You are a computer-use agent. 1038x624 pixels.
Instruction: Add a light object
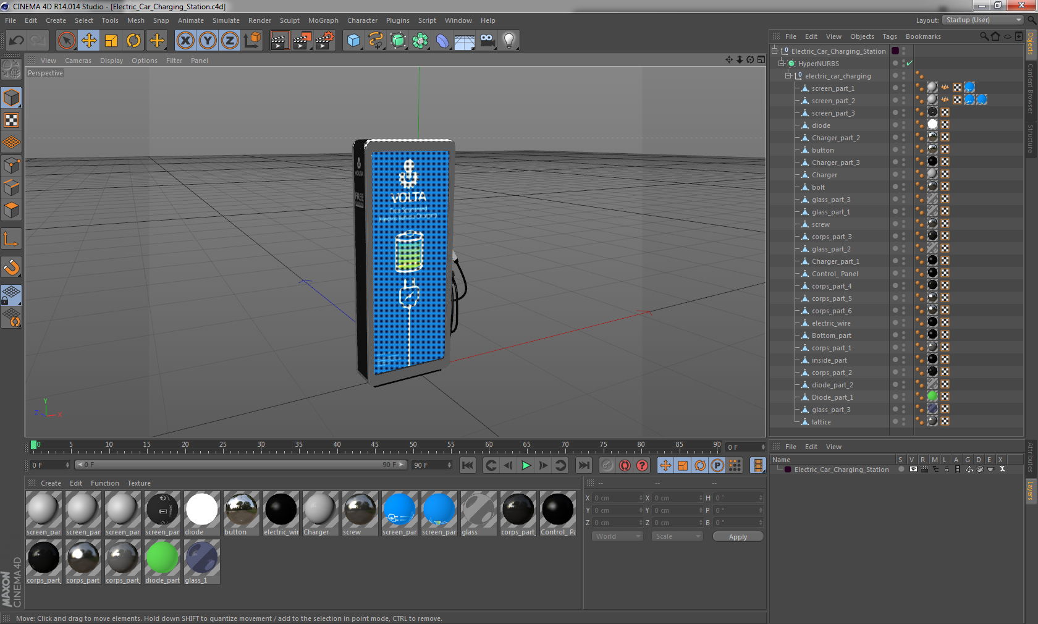pyautogui.click(x=509, y=41)
